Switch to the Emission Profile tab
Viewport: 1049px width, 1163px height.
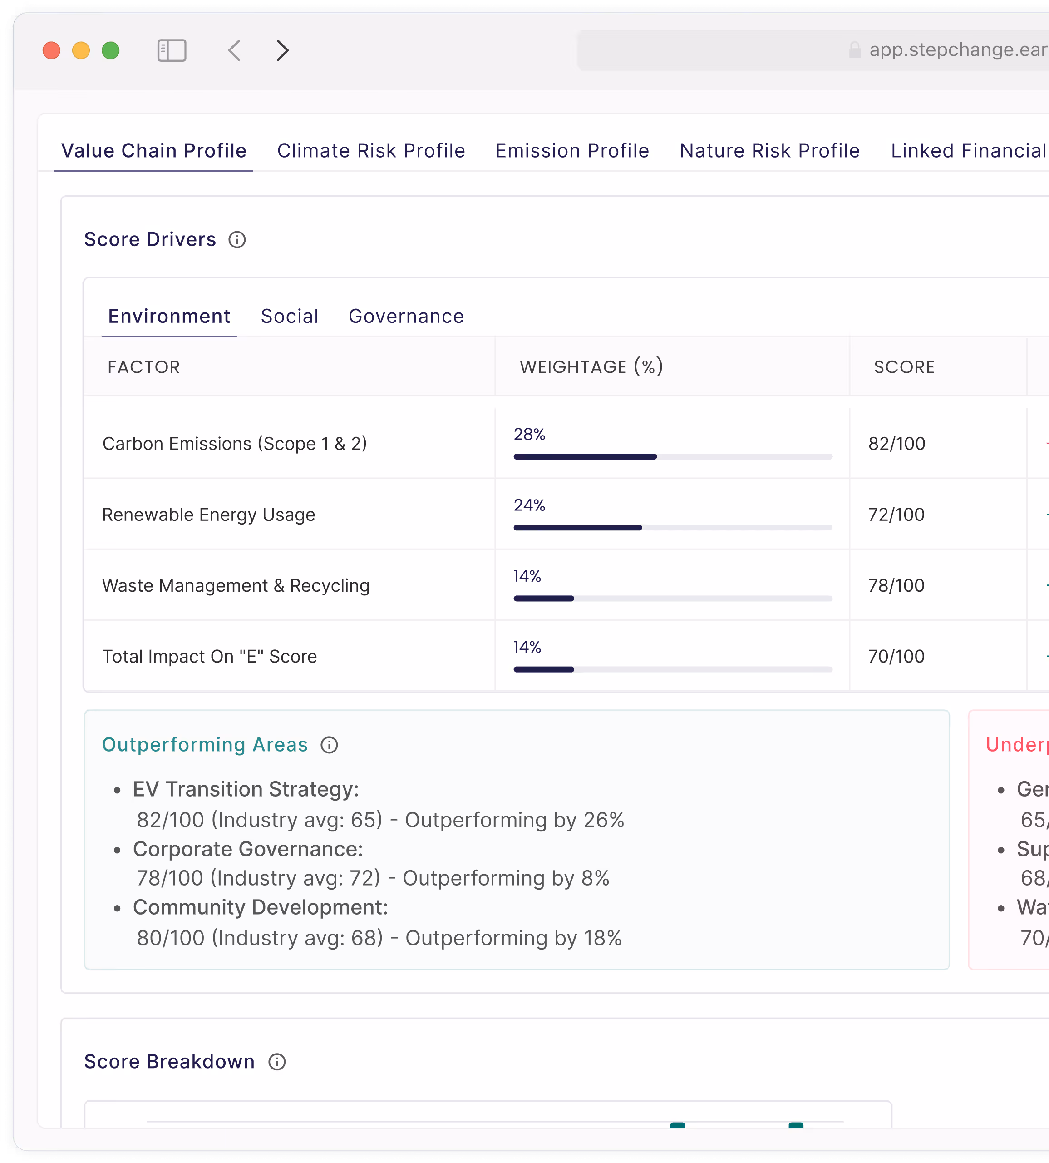click(572, 150)
